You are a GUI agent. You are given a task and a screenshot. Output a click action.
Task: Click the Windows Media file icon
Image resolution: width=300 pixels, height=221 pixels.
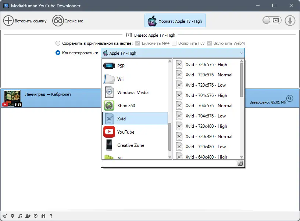(x=109, y=92)
